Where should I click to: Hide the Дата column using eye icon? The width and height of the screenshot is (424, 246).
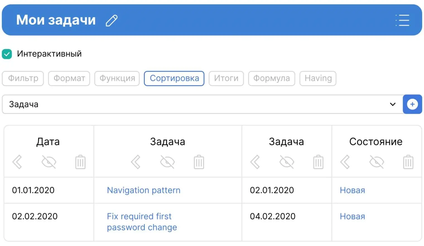[49, 162]
